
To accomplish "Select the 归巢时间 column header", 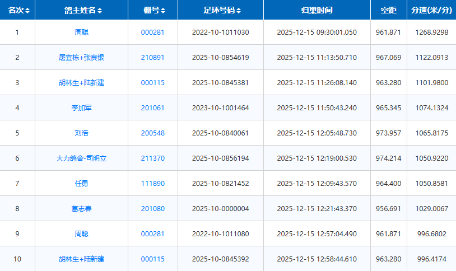I will 317,11.
